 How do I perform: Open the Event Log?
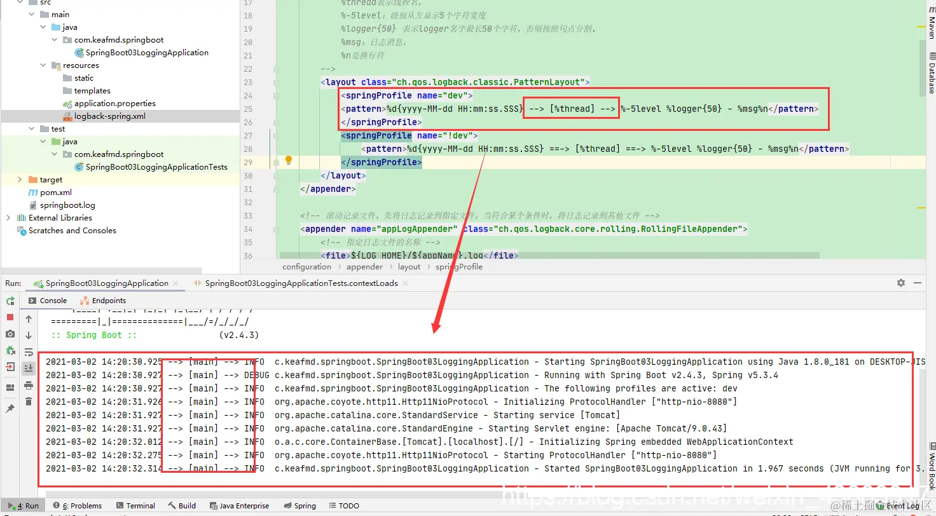pos(898,506)
